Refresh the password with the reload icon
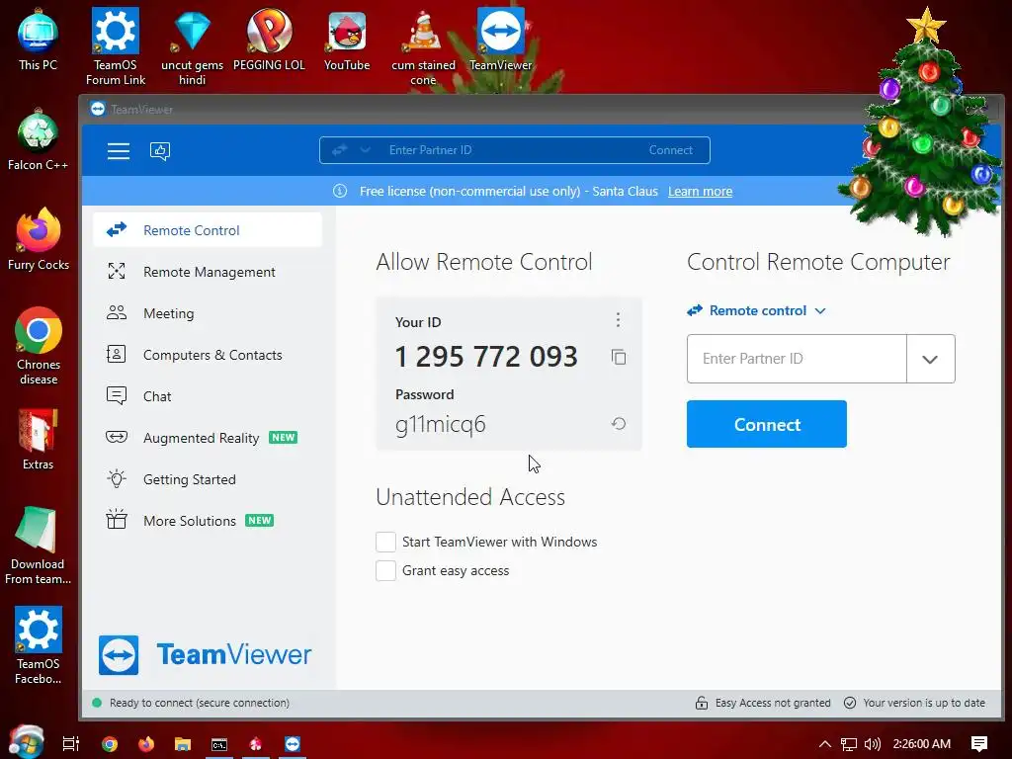Screen dimensions: 1012x759 coord(619,423)
